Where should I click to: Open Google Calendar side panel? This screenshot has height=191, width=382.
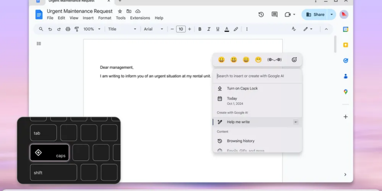pyautogui.click(x=345, y=29)
